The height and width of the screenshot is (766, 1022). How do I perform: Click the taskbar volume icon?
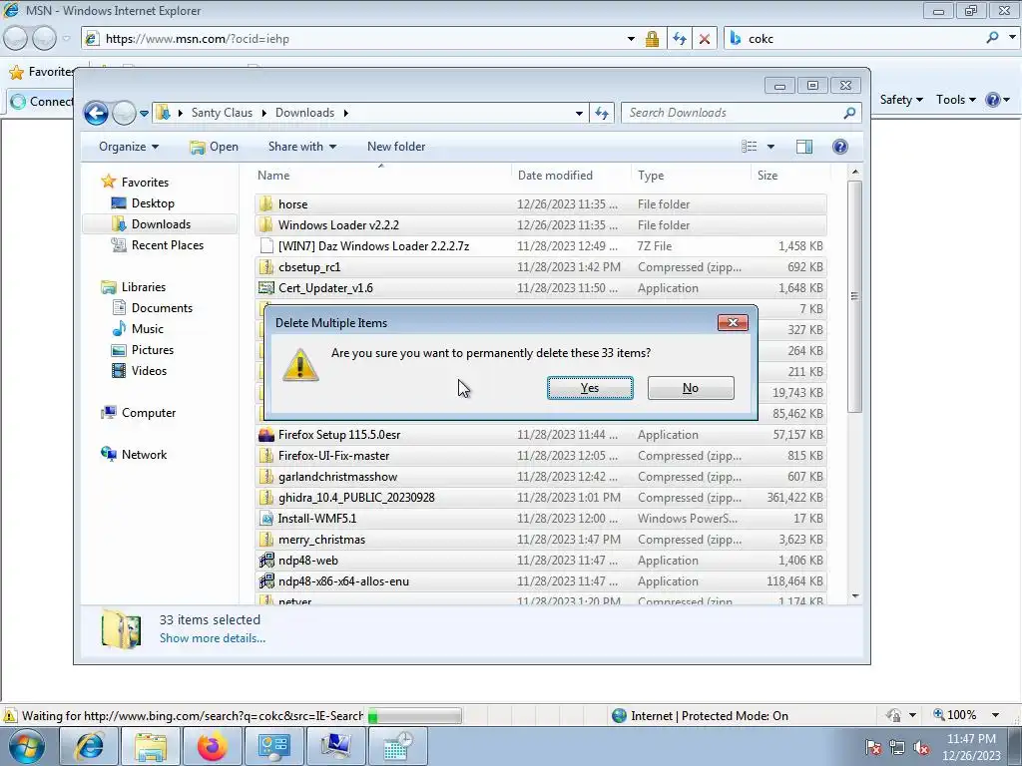click(921, 747)
